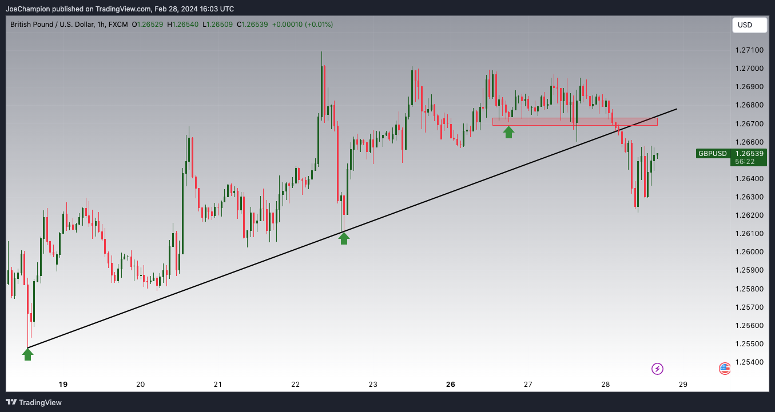Image resolution: width=775 pixels, height=412 pixels.
Task: Click the 26 date label on time axis
Action: click(x=451, y=385)
